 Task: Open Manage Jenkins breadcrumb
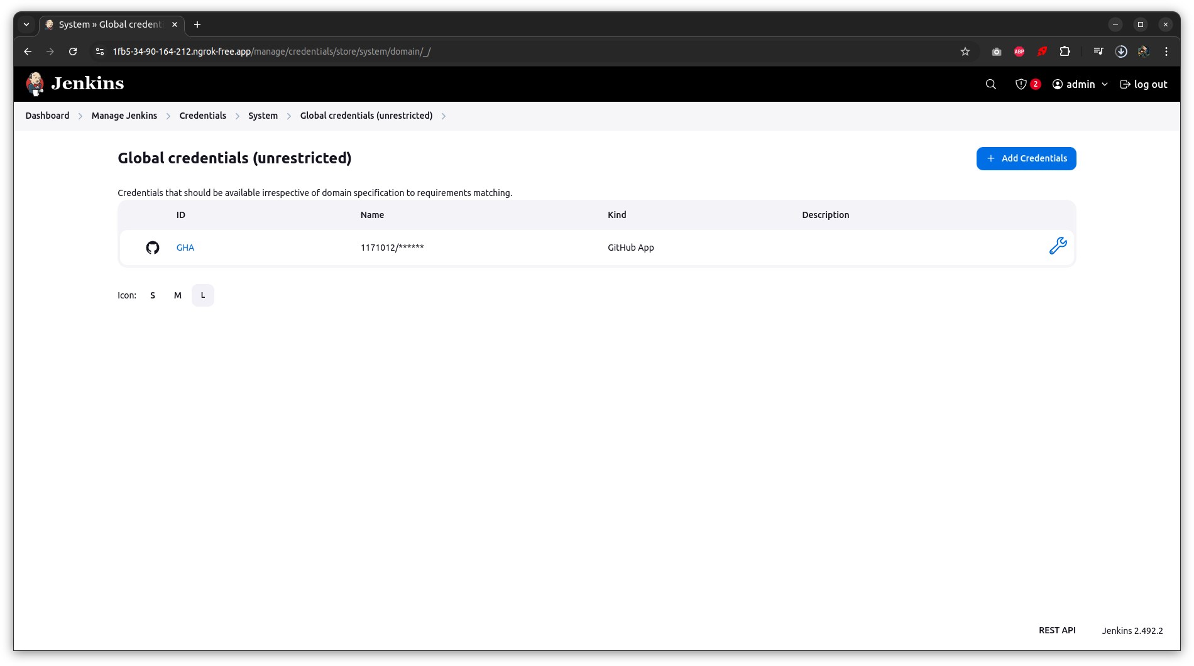[124, 116]
